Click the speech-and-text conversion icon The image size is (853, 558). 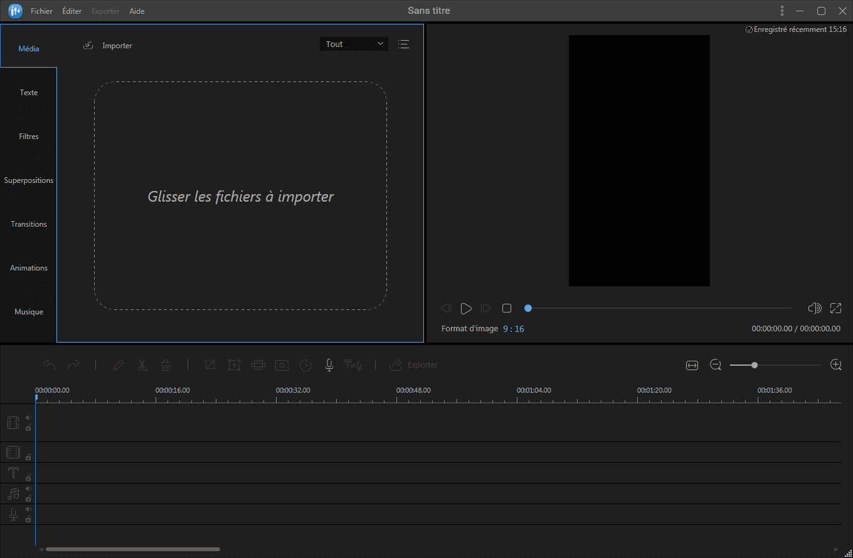tap(353, 365)
